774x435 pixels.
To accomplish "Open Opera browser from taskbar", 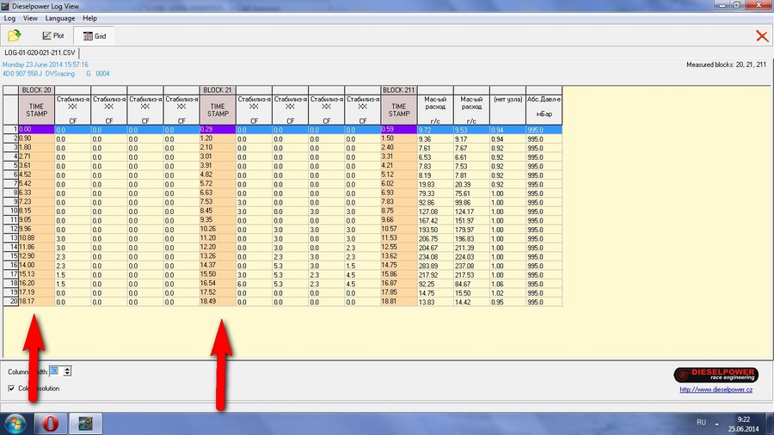I will click(x=51, y=423).
